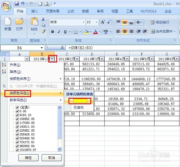Decrease font size with small A

point(109,22)
